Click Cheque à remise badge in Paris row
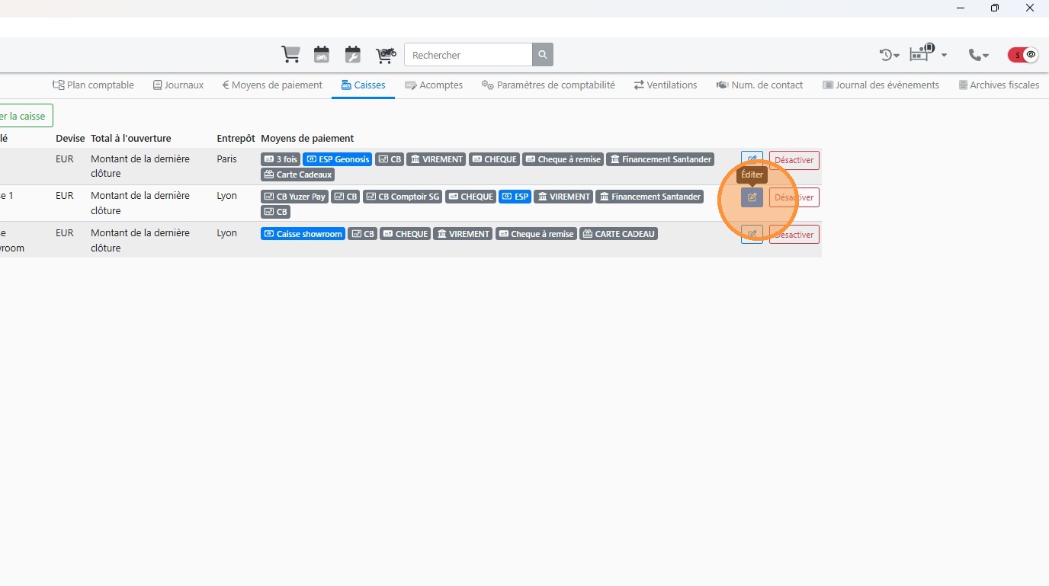 pos(563,159)
